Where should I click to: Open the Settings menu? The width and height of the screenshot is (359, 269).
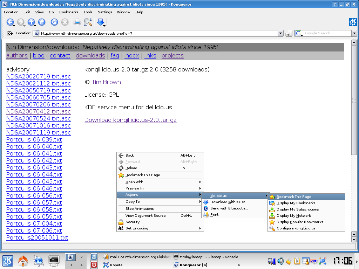tap(105, 12)
